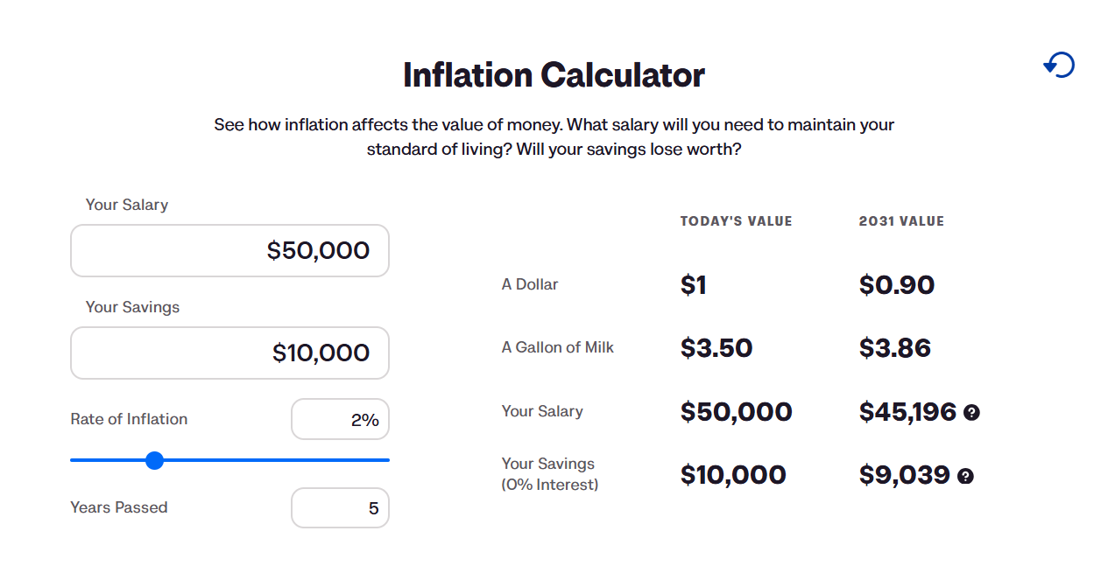The height and width of the screenshot is (587, 1108).
Task: Click the far right end of inflation slider track
Action: [x=386, y=460]
